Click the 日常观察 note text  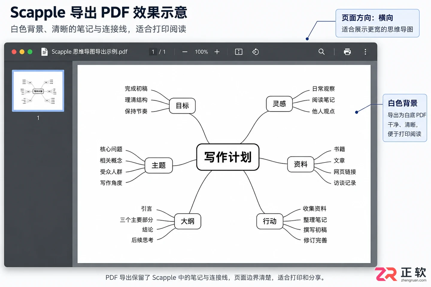click(x=324, y=89)
